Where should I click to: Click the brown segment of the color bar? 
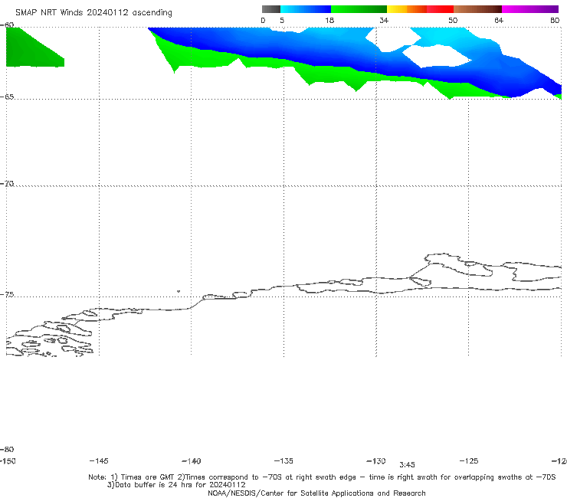pos(477,9)
